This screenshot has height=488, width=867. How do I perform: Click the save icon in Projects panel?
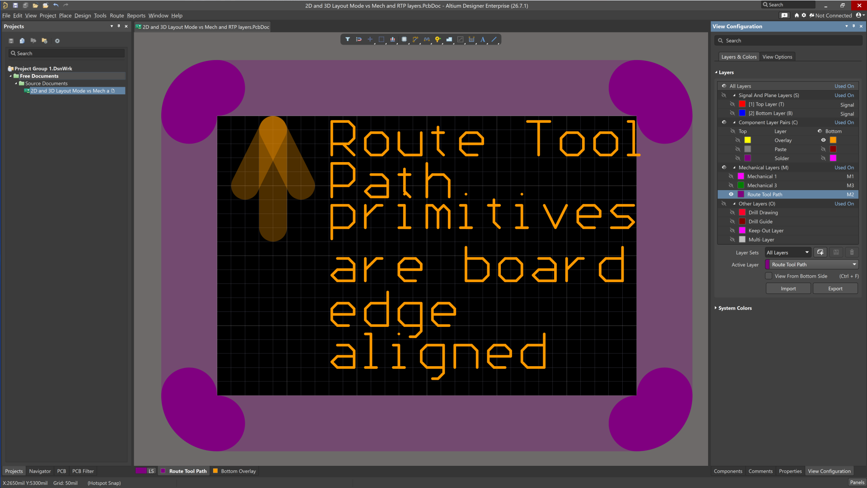(x=11, y=41)
